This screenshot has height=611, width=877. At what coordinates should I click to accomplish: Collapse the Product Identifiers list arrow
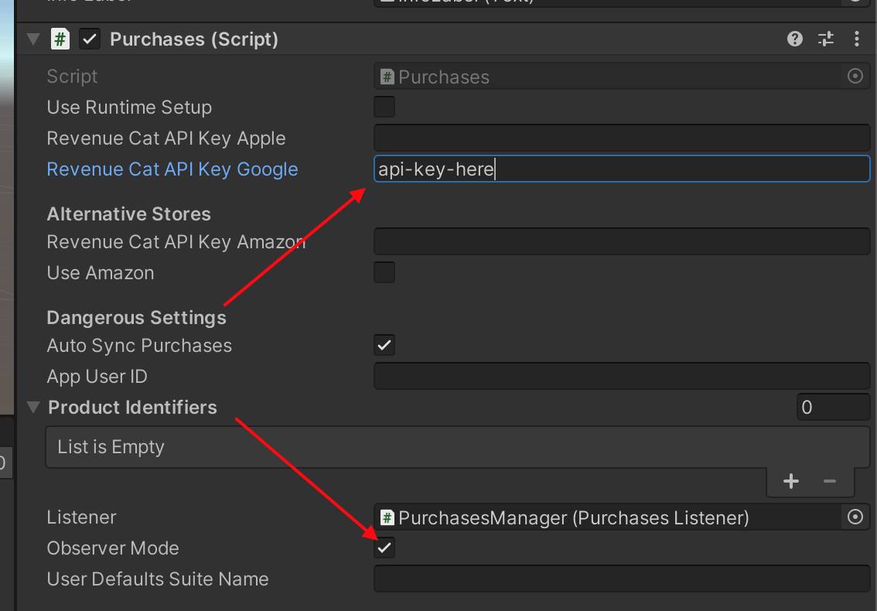click(x=32, y=407)
